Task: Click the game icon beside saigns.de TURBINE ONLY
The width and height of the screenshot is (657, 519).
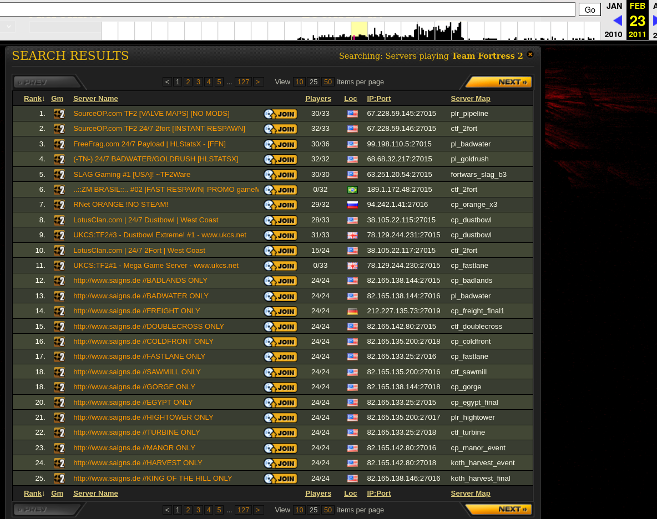Action: 59,433
